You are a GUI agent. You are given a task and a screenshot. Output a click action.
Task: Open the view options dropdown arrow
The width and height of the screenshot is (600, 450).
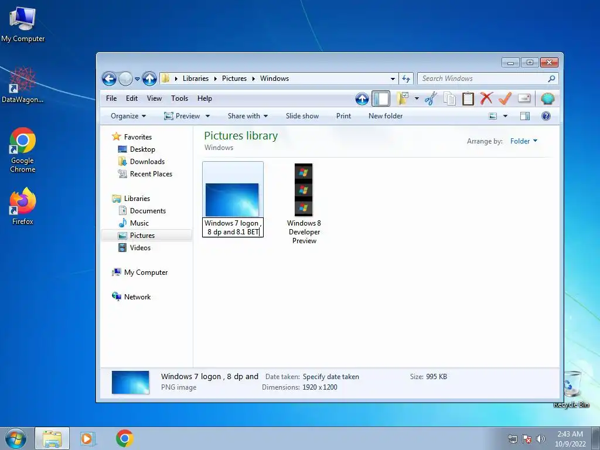505,116
